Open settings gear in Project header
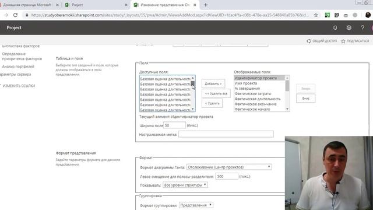The image size is (373, 210). pyautogui.click(x=349, y=27)
